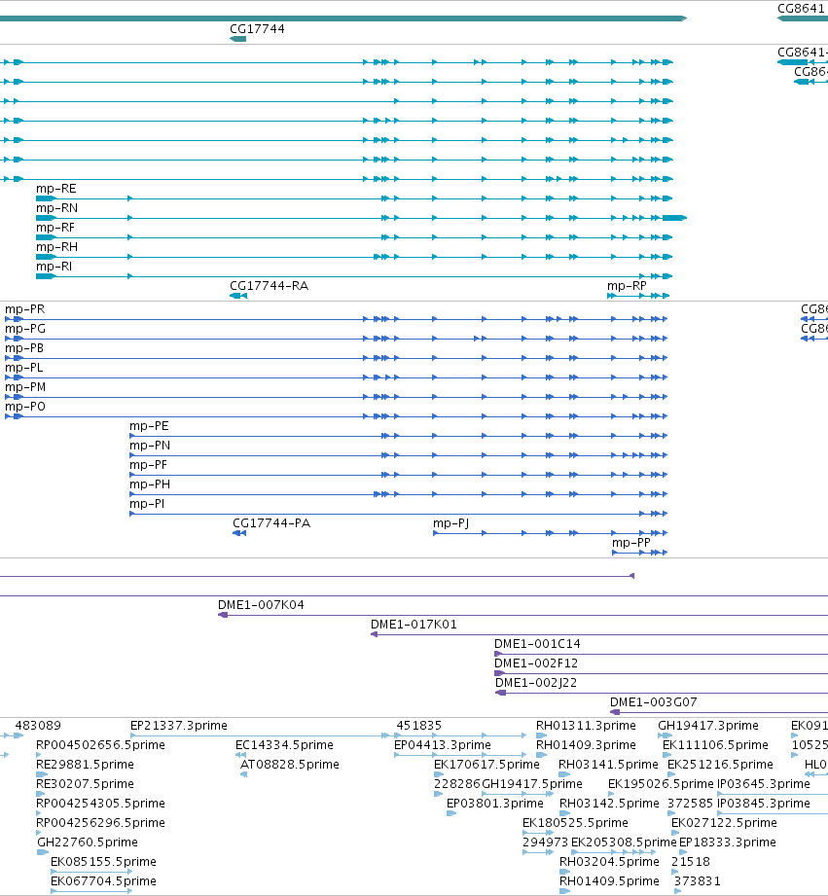Open the 451835 EST feature label

pyautogui.click(x=418, y=725)
